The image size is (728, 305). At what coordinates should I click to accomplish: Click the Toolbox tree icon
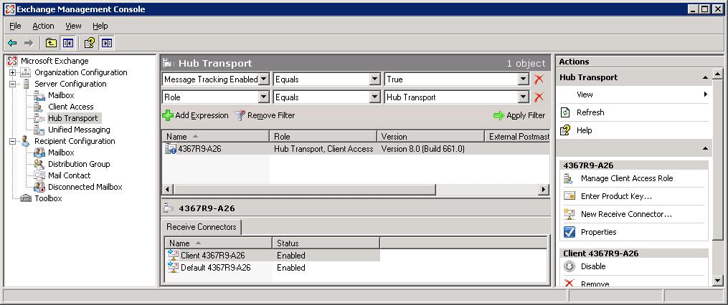tap(26, 198)
